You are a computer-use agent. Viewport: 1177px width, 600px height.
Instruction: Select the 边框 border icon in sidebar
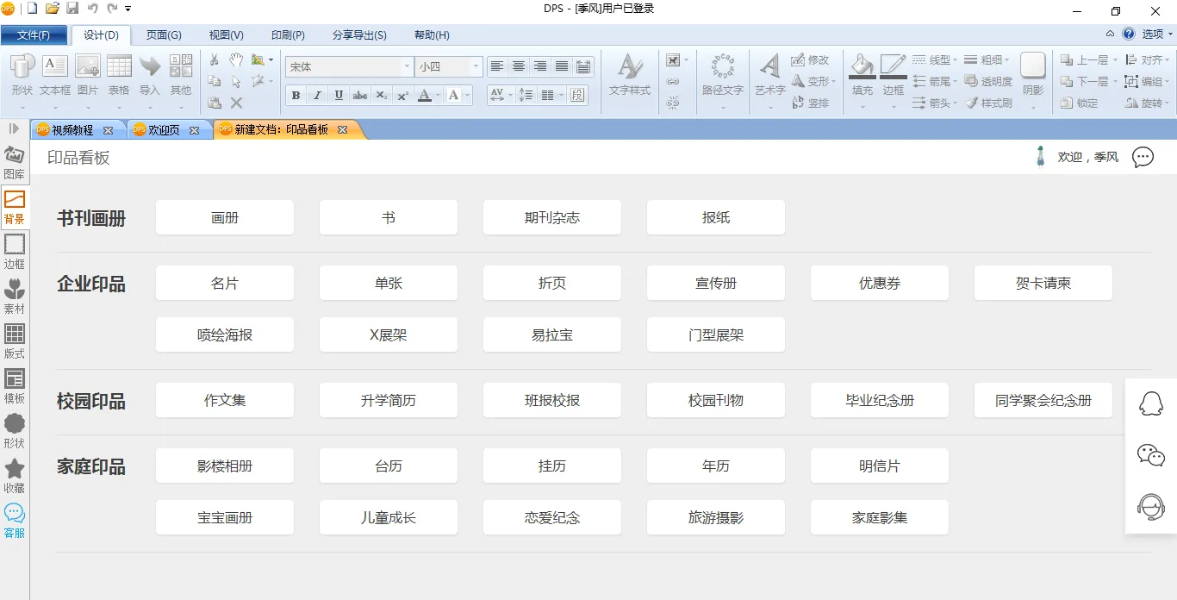(x=15, y=251)
